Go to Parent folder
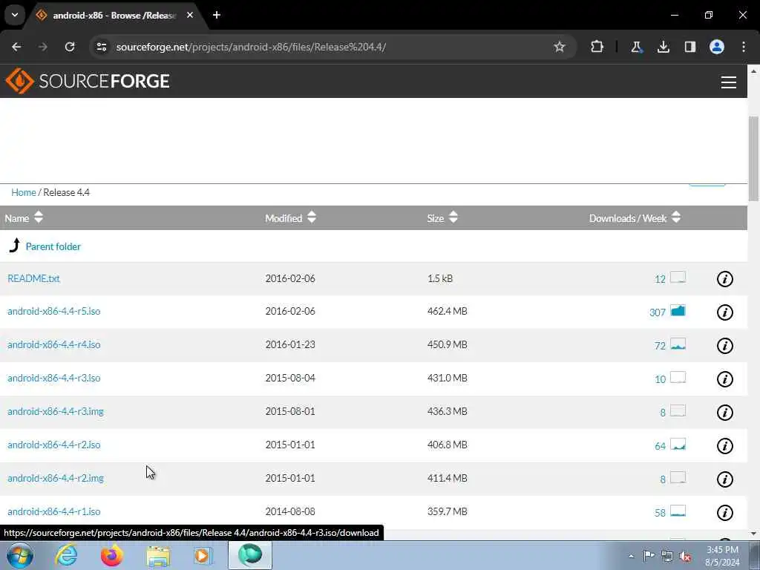Screen dimensions: 760x570 53,246
